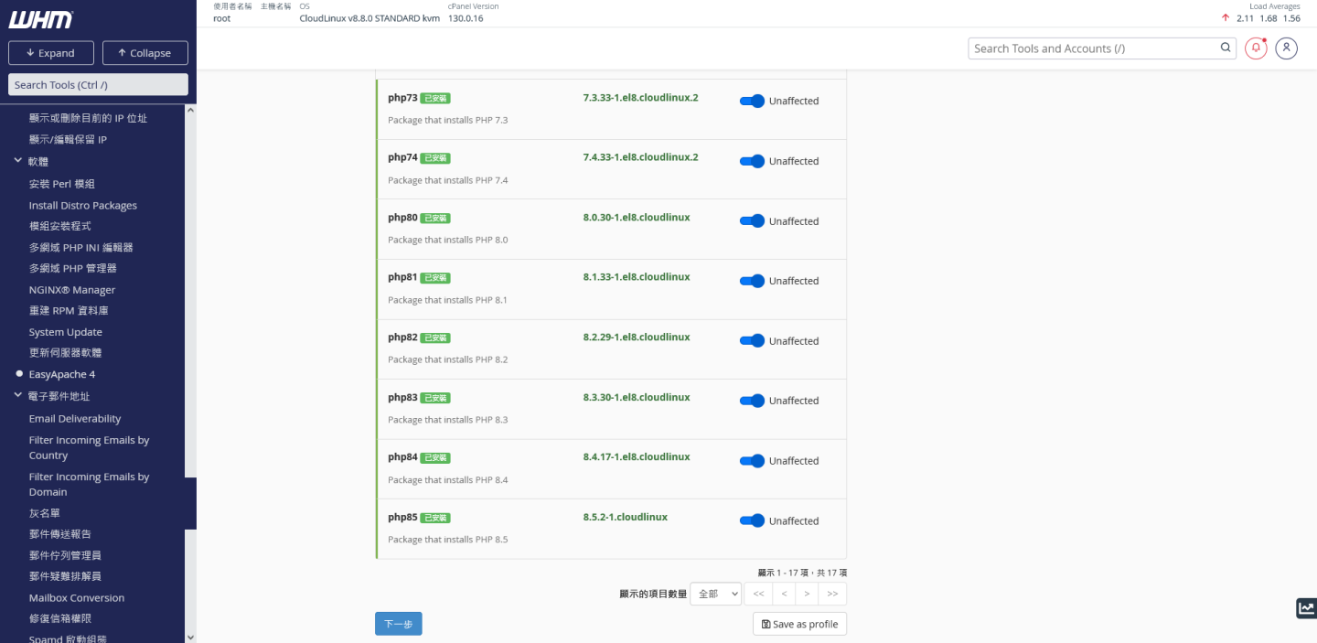
Task: Collapse the 電子郵件地址 sidebar section
Action: coord(18,396)
